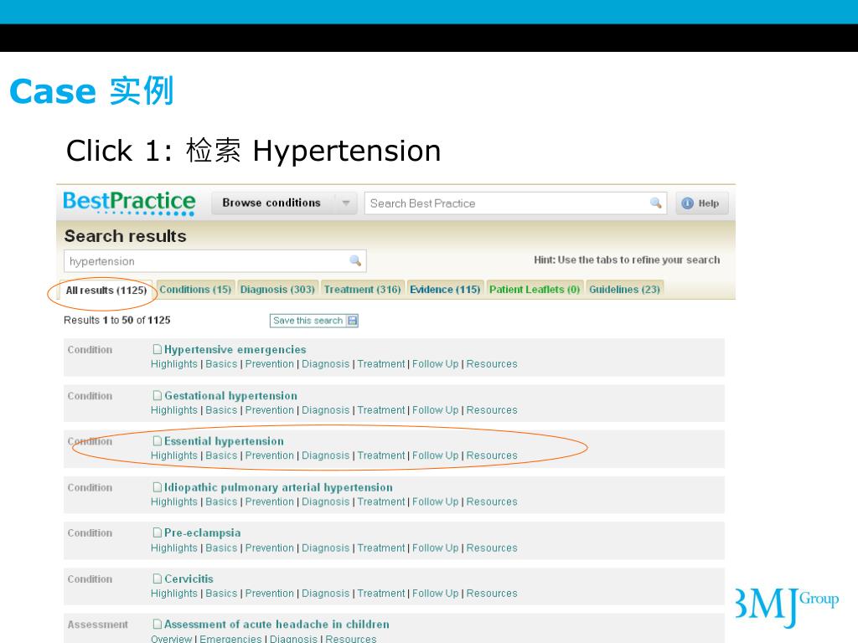Open Overview under Assessment of acute headache
The width and height of the screenshot is (858, 643).
(x=171, y=638)
